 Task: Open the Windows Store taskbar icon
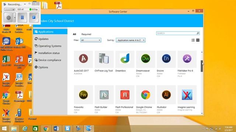(35, 129)
